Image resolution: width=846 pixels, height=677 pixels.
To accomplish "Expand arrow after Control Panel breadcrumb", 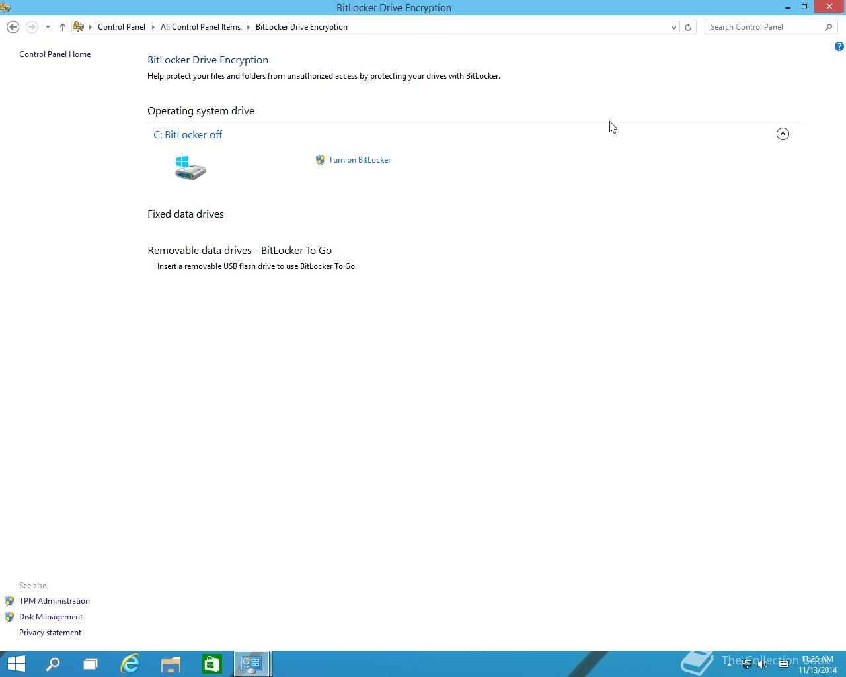I will 153,27.
